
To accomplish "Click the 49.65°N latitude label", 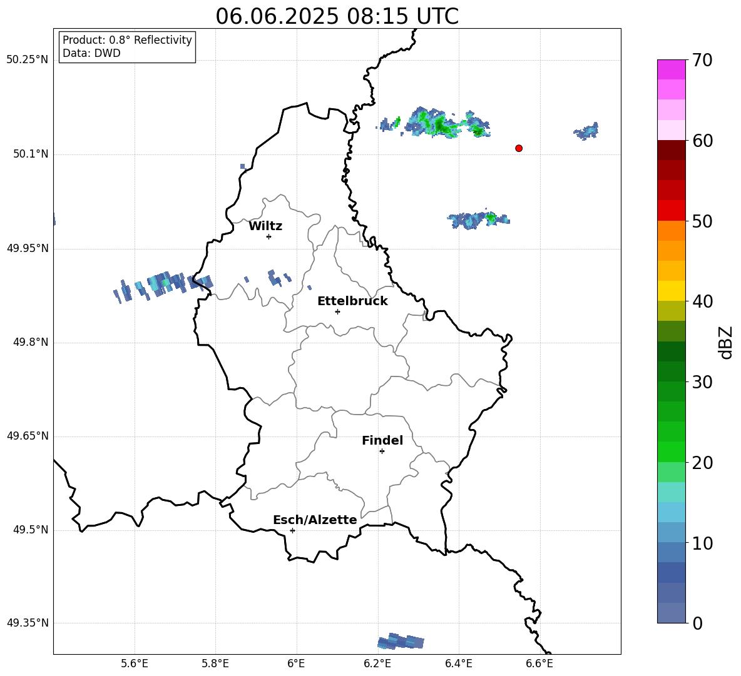I will (28, 436).
